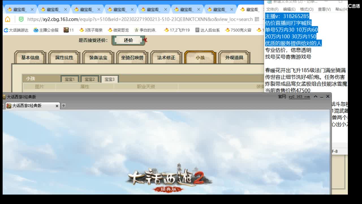This screenshot has width=362, height=204.
Task: Switch to 基本信息 tab
Action: 30,58
